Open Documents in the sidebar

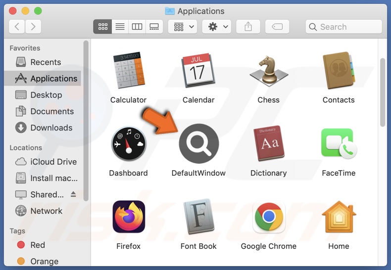pyautogui.click(x=43, y=111)
